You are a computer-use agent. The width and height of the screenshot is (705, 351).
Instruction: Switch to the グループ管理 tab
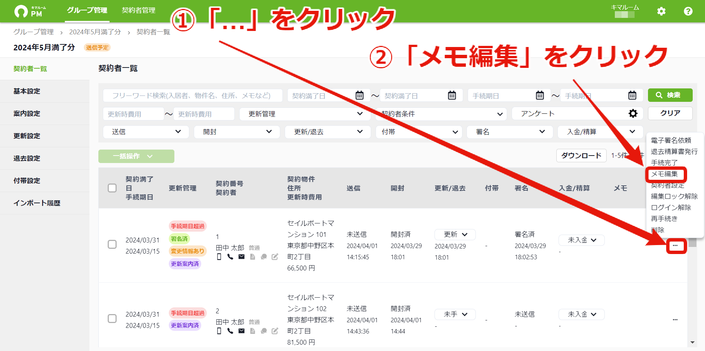coord(87,10)
